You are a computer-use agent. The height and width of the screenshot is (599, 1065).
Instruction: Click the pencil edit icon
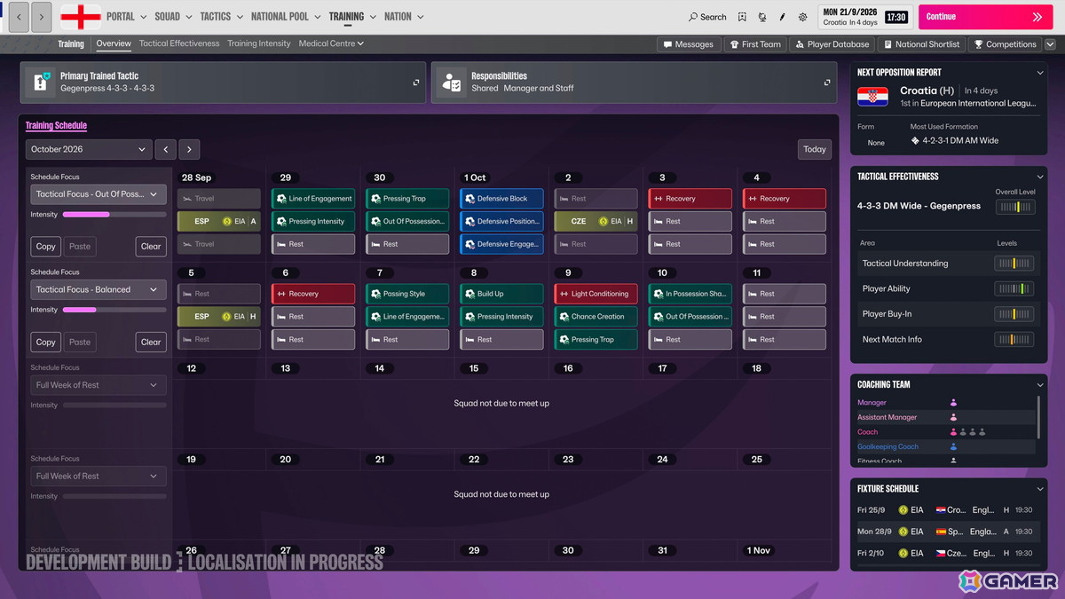782,17
